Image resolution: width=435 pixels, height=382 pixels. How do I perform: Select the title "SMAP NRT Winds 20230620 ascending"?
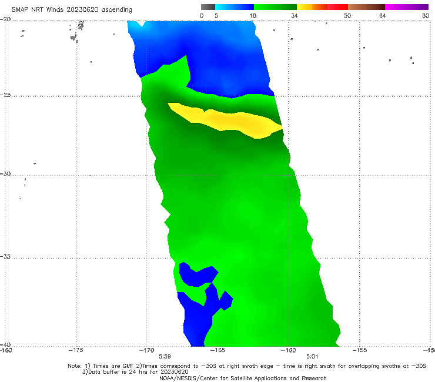(x=72, y=10)
